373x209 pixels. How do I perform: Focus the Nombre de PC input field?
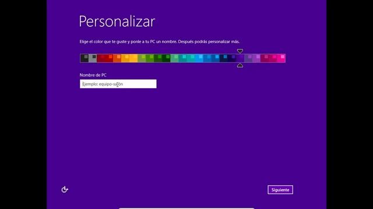[118, 84]
